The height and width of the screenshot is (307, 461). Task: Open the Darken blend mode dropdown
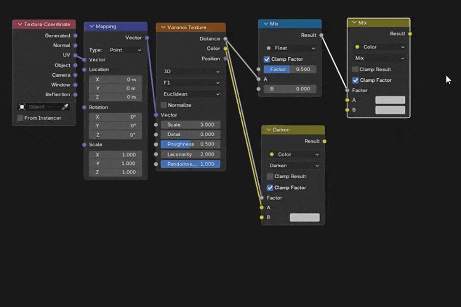294,166
